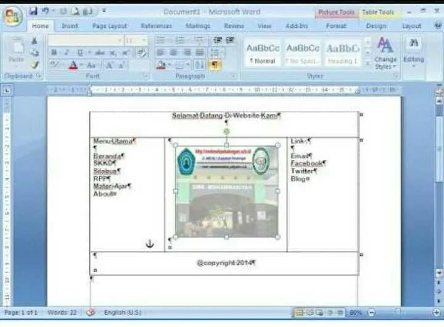Screen dimensions: 444x327
Task: Save the document from Quick Access
Action: coord(33,11)
